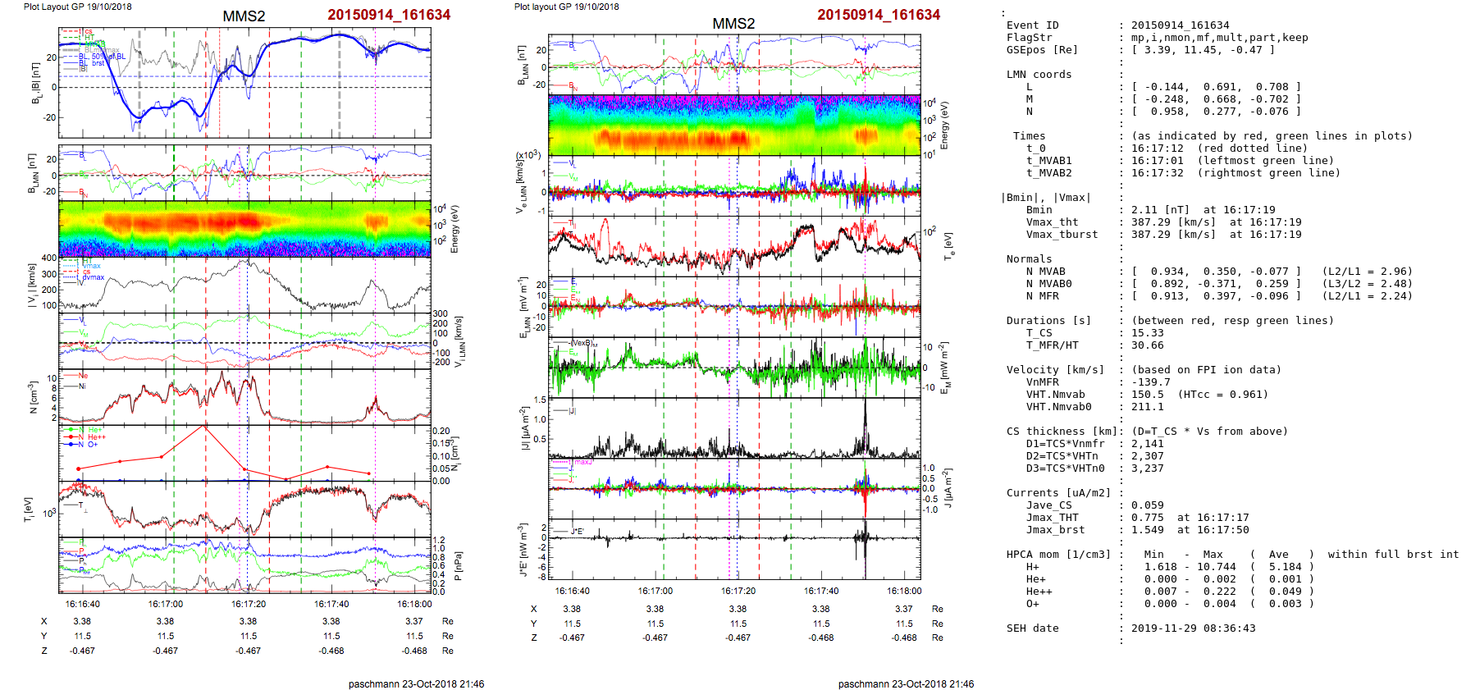Image resolution: width=1480 pixels, height=690 pixels.
Task: Select red event label 20150914_161634 above left plot
Action: pos(389,15)
